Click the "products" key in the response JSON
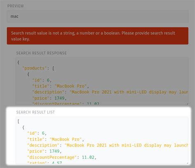Viewport: 195px width, 168px height. point(33,68)
